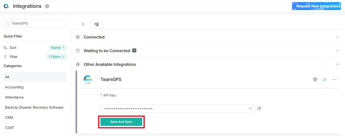The image size is (345, 136).
Task: Select the Accounting category
Action: [14, 87]
